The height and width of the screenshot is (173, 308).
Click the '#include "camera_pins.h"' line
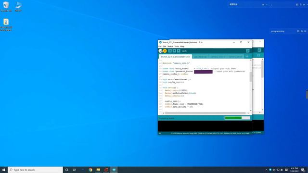[176, 63]
